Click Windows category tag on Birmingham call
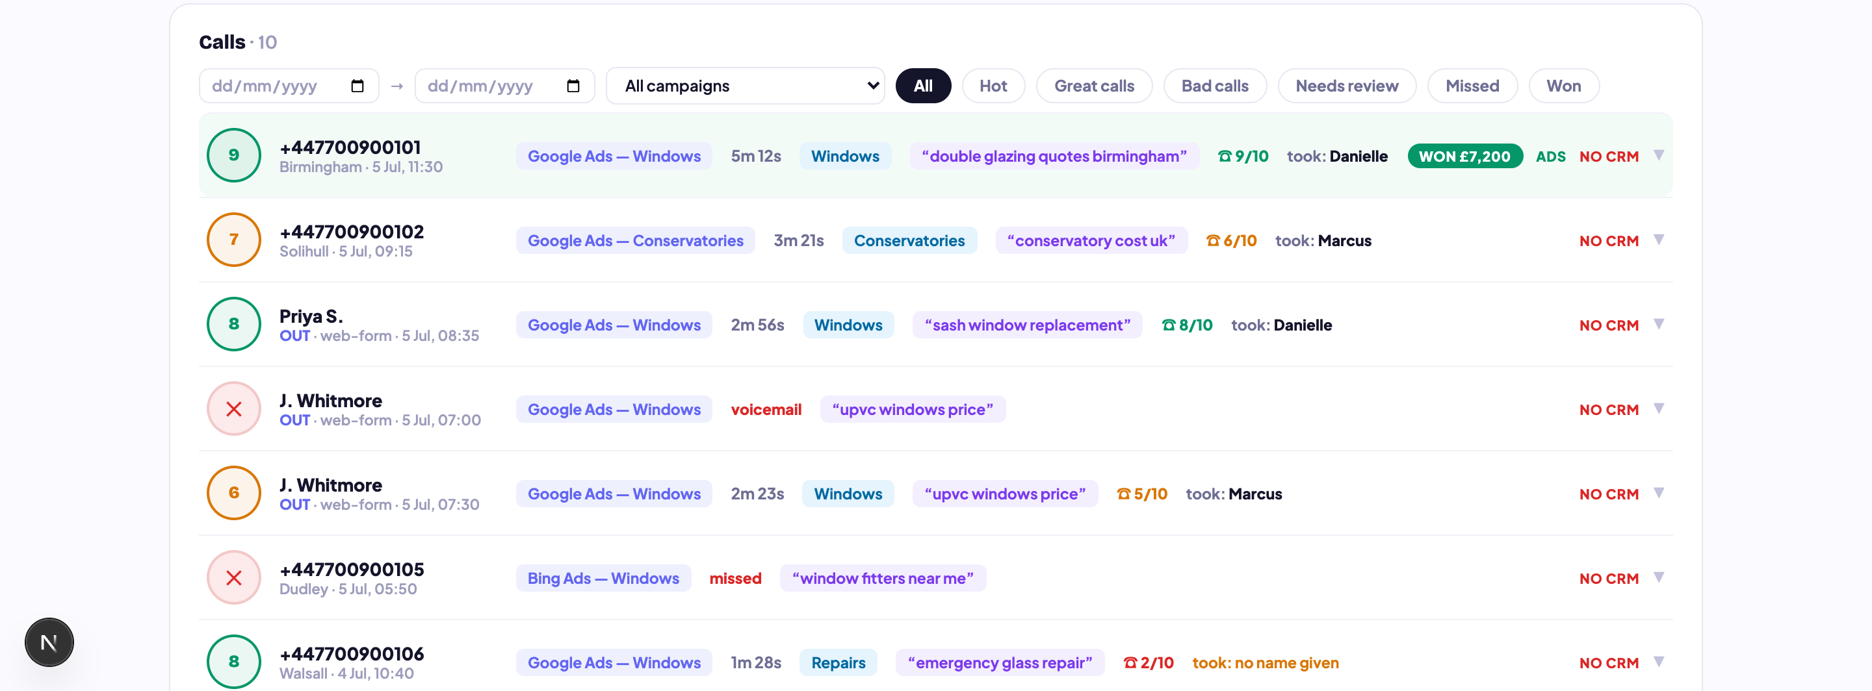This screenshot has width=1872, height=691. (845, 156)
